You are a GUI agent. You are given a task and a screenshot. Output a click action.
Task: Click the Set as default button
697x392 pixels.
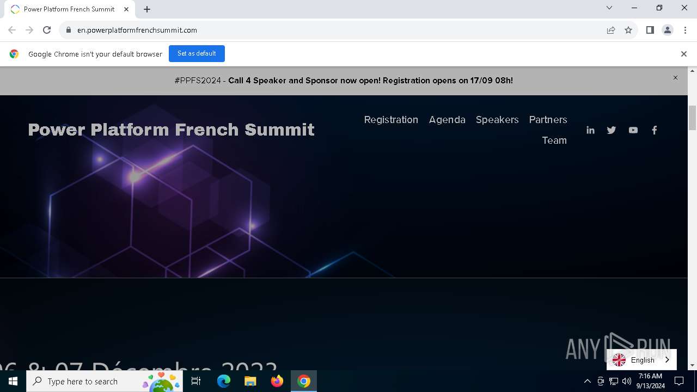pos(197,53)
